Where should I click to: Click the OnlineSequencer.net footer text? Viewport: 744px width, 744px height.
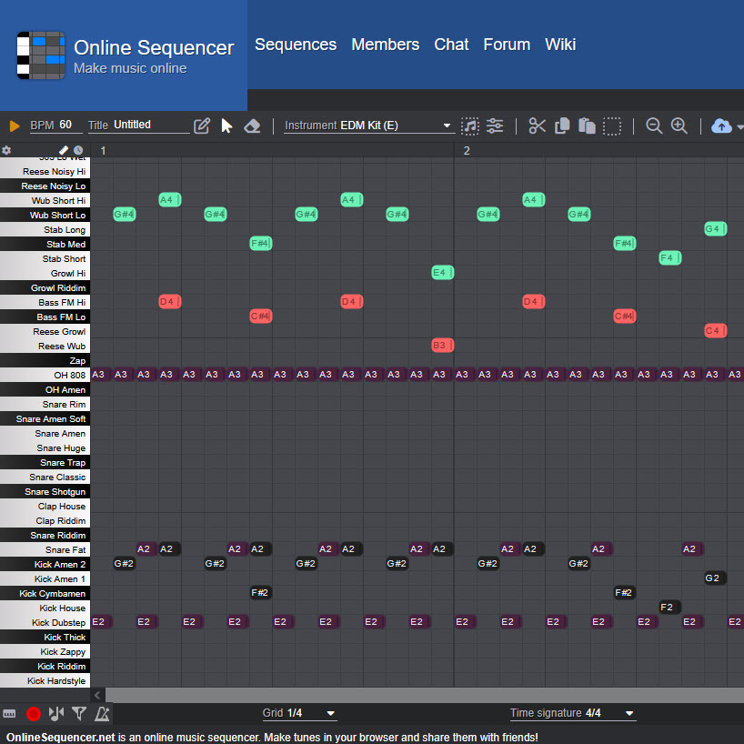click(61, 737)
